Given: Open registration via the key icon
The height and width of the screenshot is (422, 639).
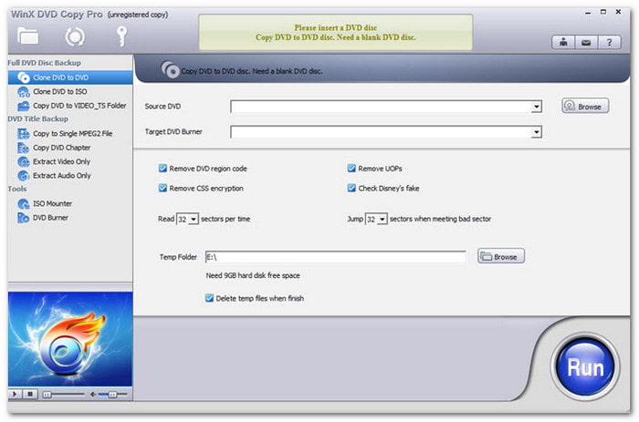Looking at the screenshot, I should click(121, 36).
